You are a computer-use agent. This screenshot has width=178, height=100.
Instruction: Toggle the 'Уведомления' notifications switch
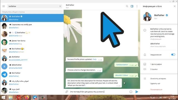[173, 55]
